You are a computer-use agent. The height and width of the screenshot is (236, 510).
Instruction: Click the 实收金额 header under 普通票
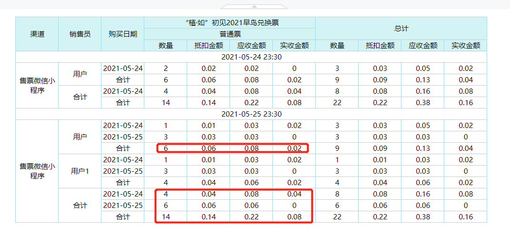(294, 46)
